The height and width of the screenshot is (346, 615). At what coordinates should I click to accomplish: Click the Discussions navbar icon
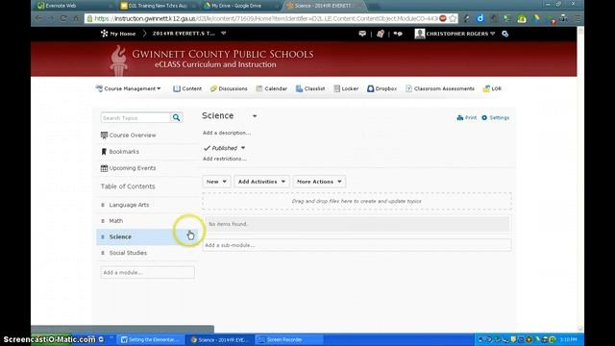(213, 88)
